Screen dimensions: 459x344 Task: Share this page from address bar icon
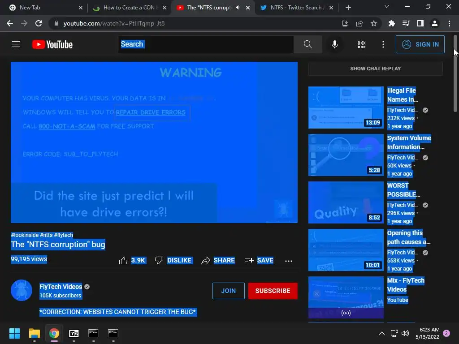click(x=359, y=23)
